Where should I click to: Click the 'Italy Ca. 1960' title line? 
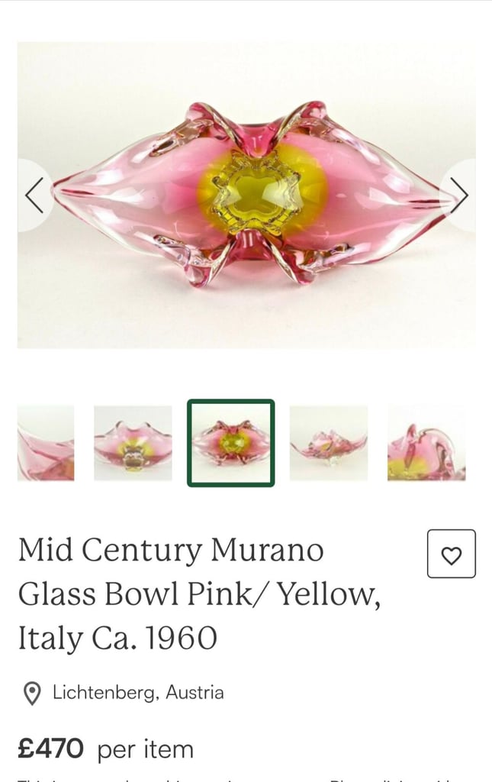click(118, 638)
